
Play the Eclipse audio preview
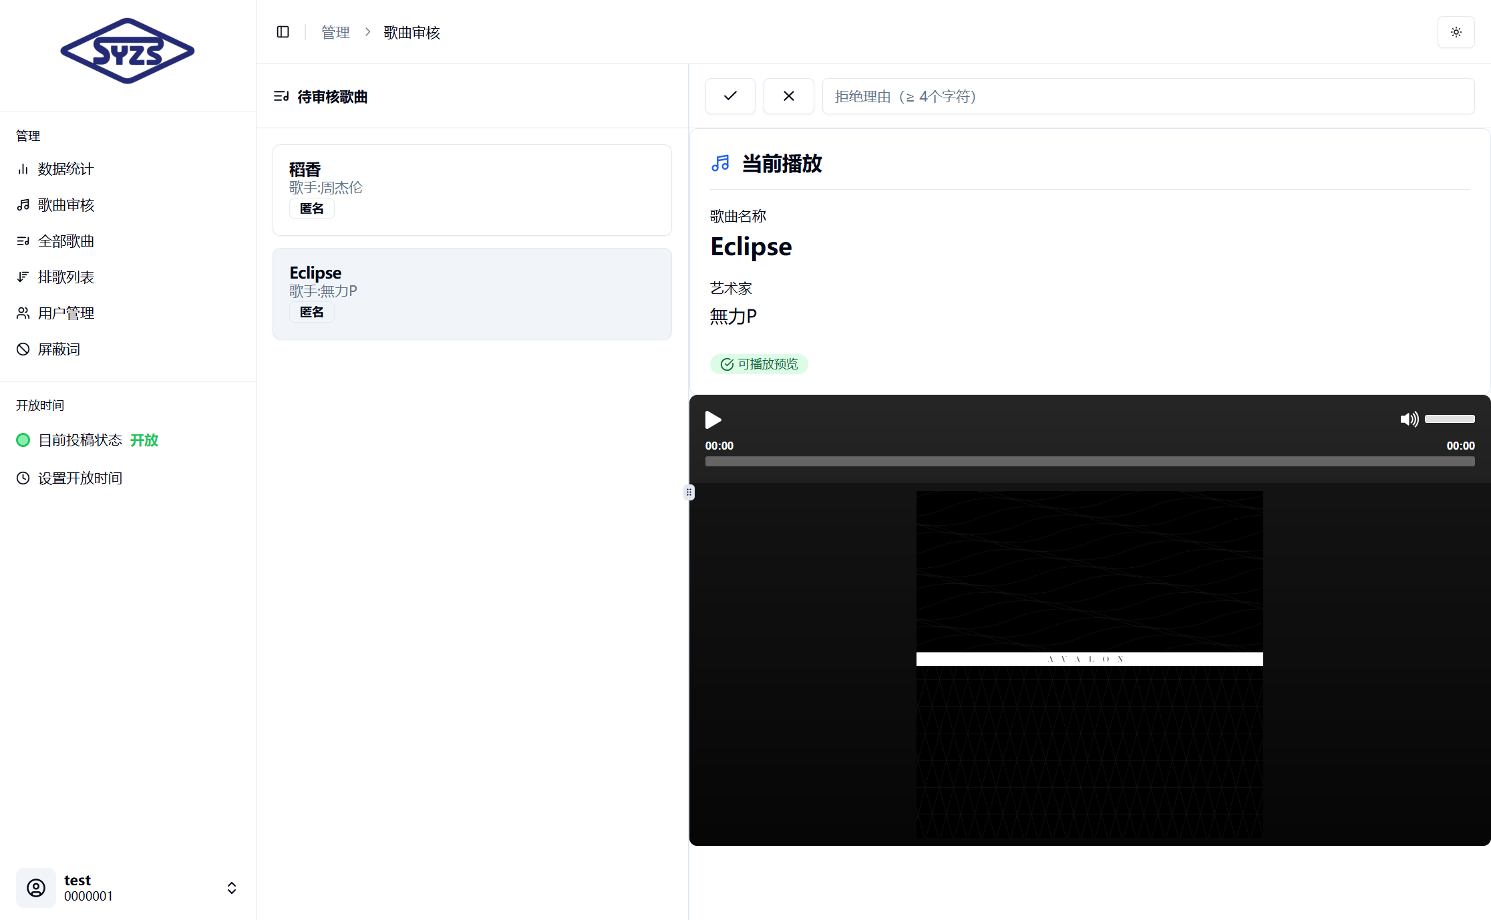(x=713, y=420)
